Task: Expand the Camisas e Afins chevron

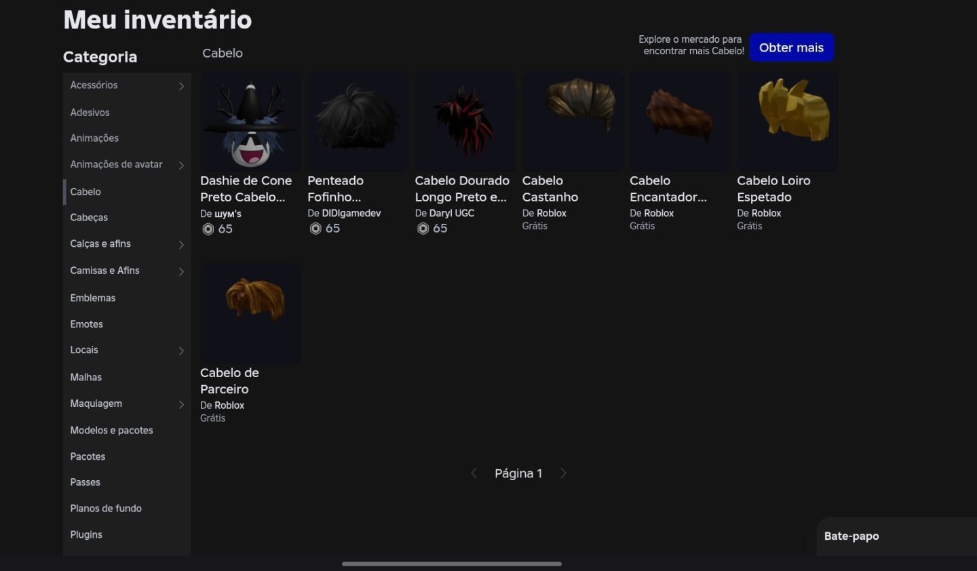Action: coord(181,271)
